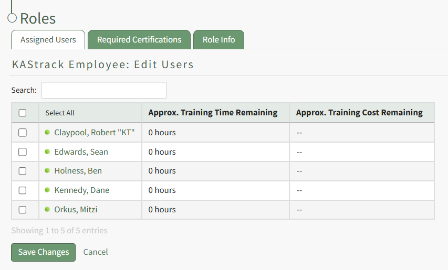
Task: Sort by Approx. Training Time Remaining column
Action: click(x=213, y=112)
